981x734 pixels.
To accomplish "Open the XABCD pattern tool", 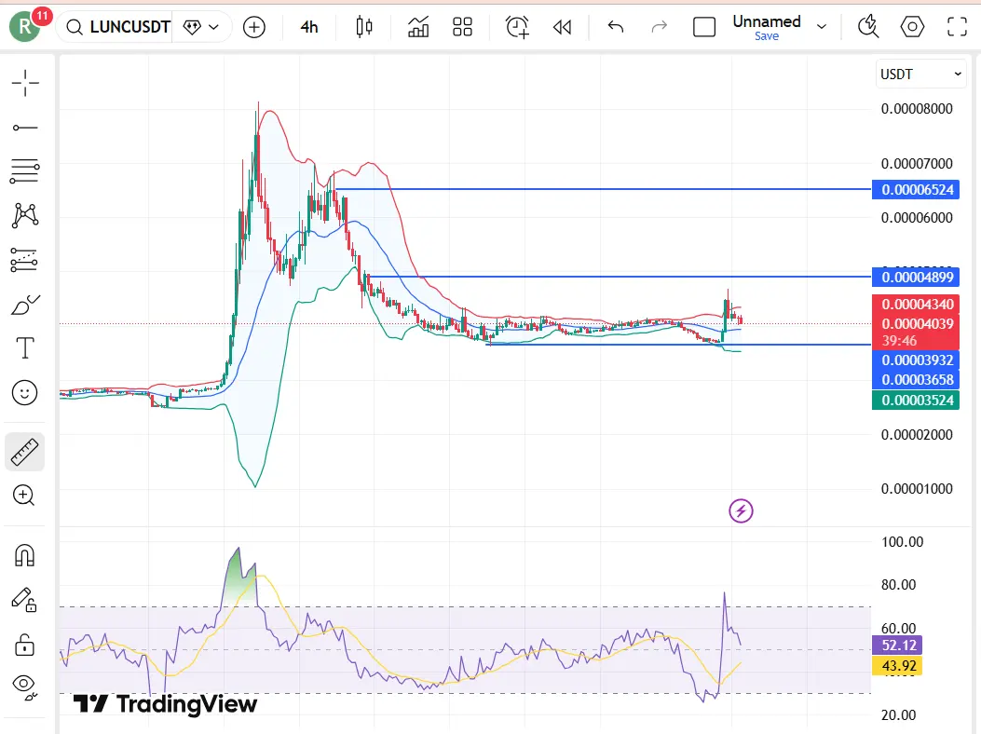I will pyautogui.click(x=25, y=215).
